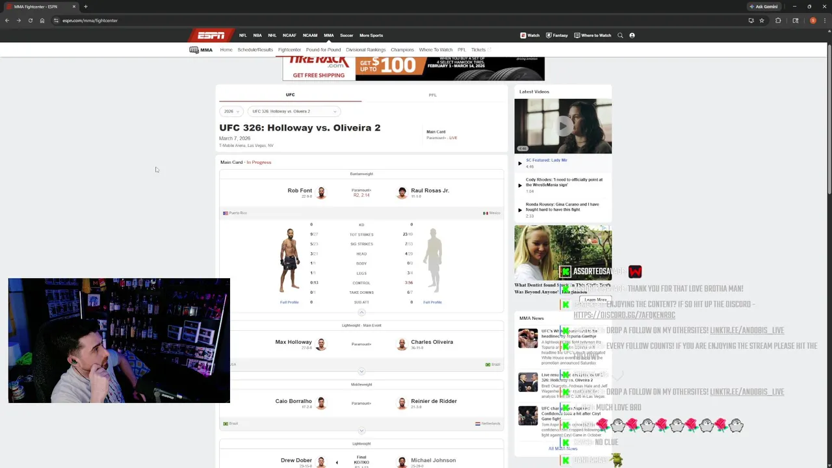
Task: Open Divisional Rankings
Action: (x=366, y=49)
